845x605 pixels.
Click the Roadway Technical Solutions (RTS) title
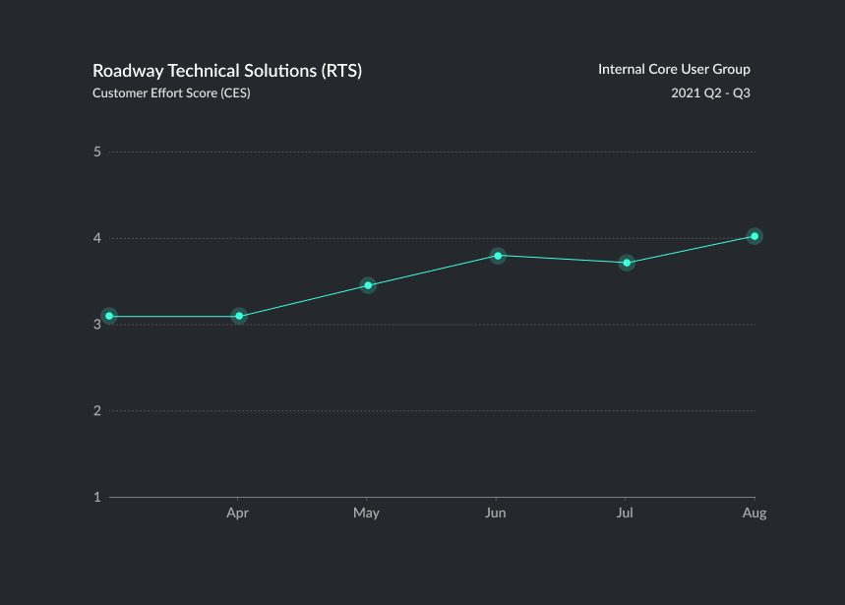(227, 71)
